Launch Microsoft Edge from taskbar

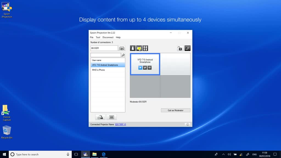click(x=103, y=154)
